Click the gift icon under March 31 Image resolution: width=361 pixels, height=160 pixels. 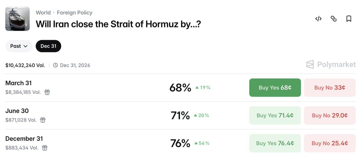(47, 92)
